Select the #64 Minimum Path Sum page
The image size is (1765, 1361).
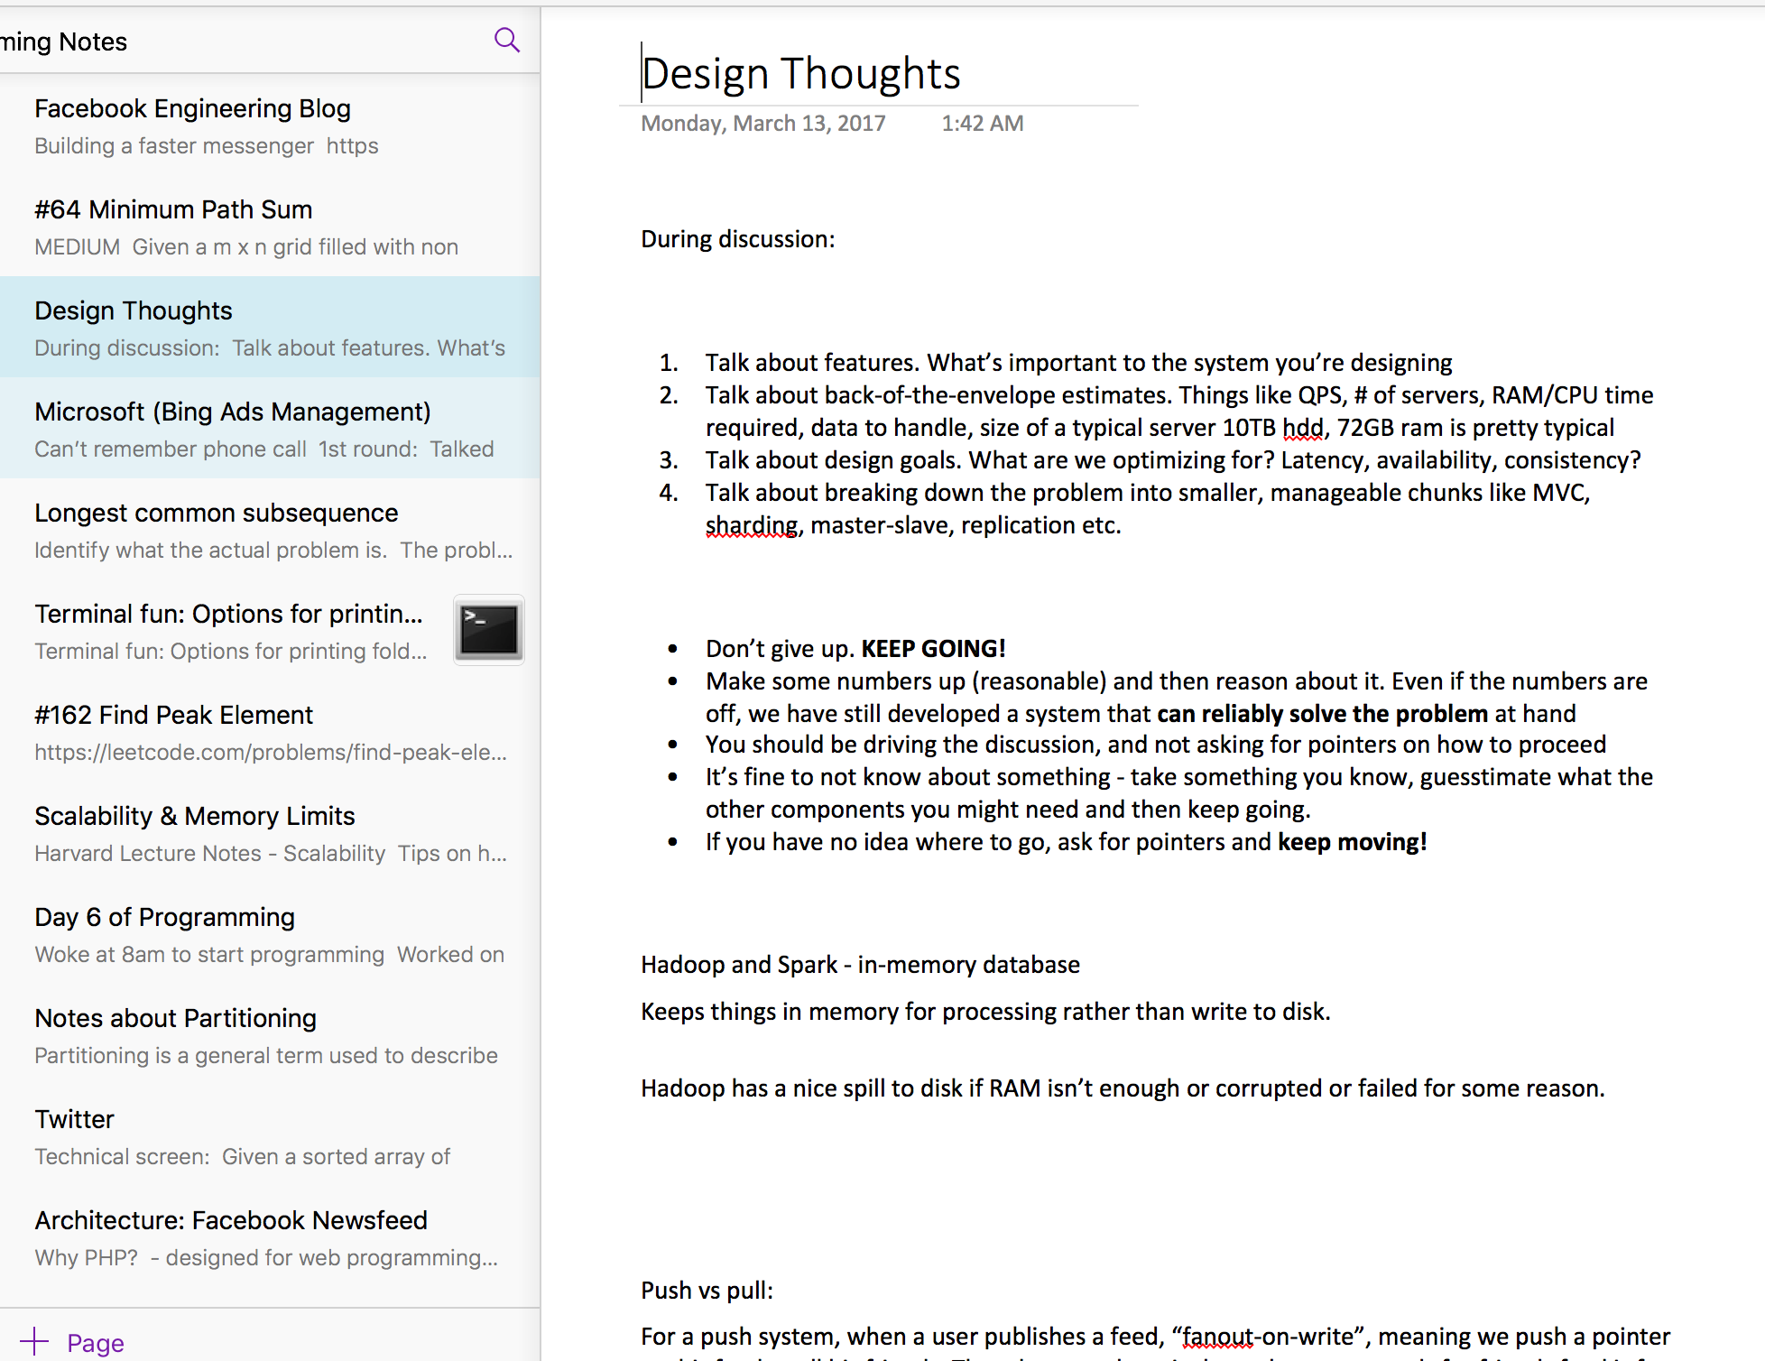tap(173, 210)
